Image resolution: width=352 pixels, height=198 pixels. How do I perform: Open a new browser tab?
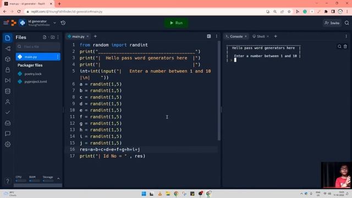(59, 4)
